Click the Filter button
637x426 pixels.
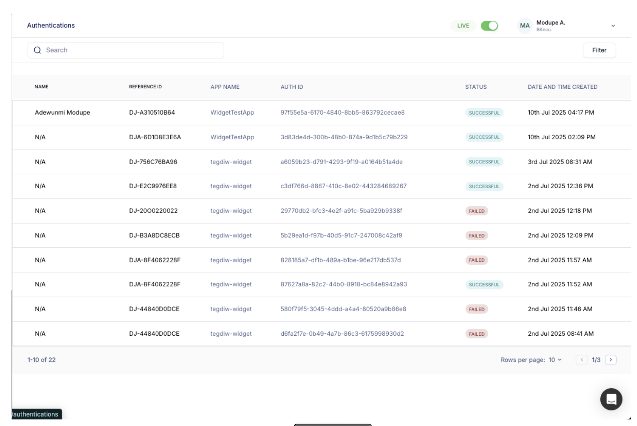tap(599, 50)
